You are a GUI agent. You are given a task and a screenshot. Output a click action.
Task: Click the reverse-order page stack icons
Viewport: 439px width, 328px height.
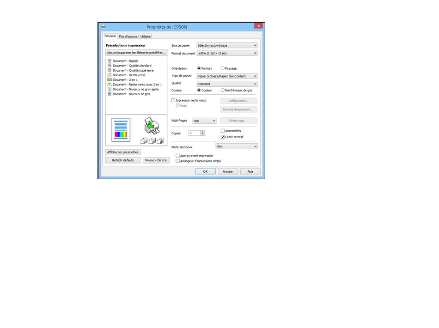coord(152,141)
